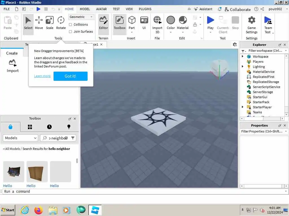Go back to All Models link
The image size is (289, 216).
coord(11,149)
